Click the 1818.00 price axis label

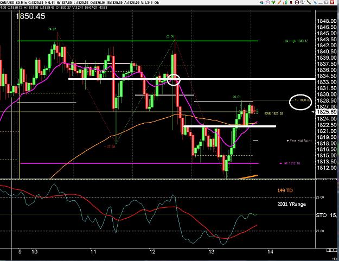pos(327,143)
